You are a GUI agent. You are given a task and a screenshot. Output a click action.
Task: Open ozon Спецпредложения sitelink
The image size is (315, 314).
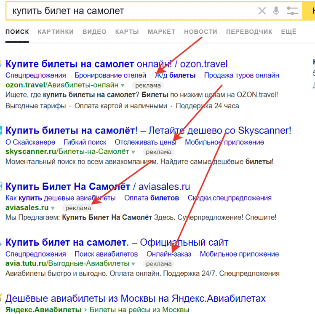pyautogui.click(x=35, y=75)
